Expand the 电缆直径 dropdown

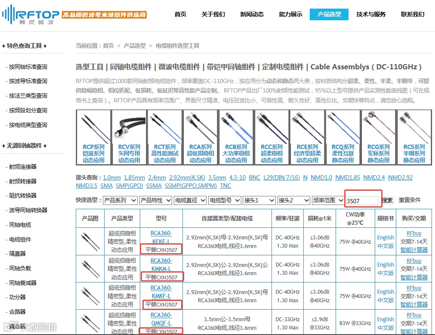pyautogui.click(x=190, y=200)
